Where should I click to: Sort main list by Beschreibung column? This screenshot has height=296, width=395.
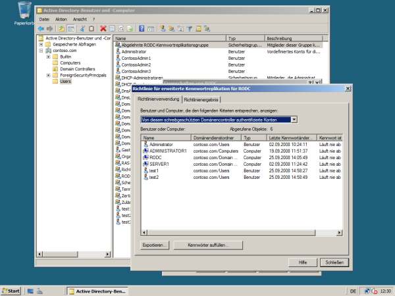[294, 38]
